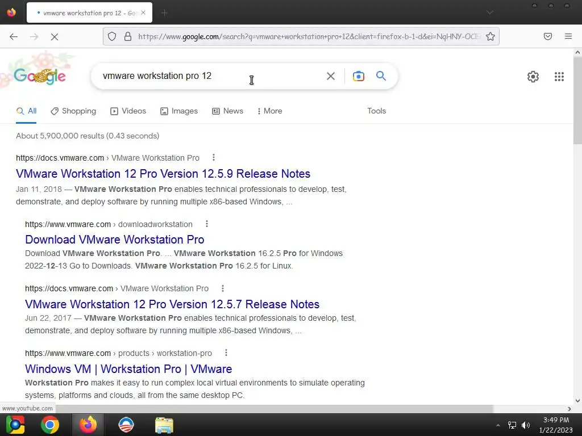
Task: Open options for workstation-pro products result
Action: click(226, 353)
